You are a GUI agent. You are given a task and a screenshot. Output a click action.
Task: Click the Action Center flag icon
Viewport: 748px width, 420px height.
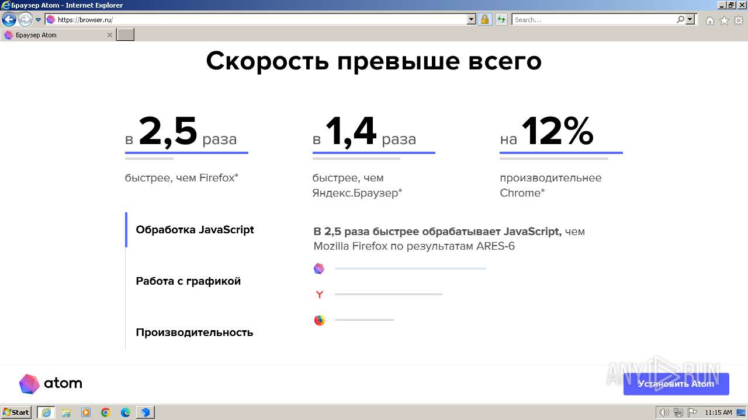click(691, 412)
